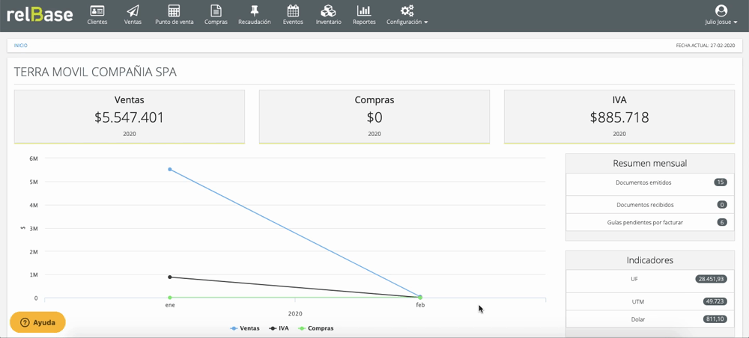Open Punto de venta calculator icon
The height and width of the screenshot is (338, 749).
pyautogui.click(x=175, y=15)
